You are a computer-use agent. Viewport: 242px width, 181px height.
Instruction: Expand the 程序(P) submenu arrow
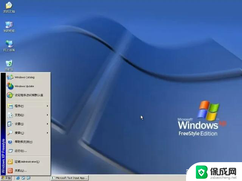click(47, 106)
